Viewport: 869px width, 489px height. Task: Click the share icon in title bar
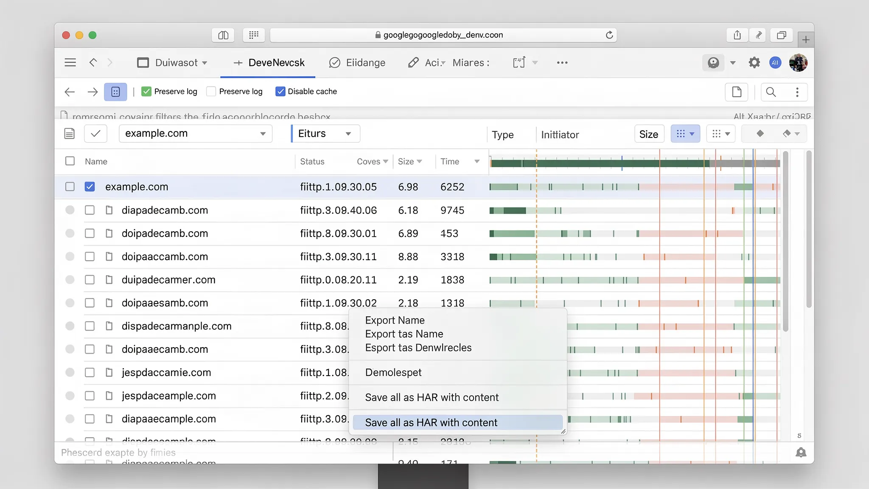point(737,35)
